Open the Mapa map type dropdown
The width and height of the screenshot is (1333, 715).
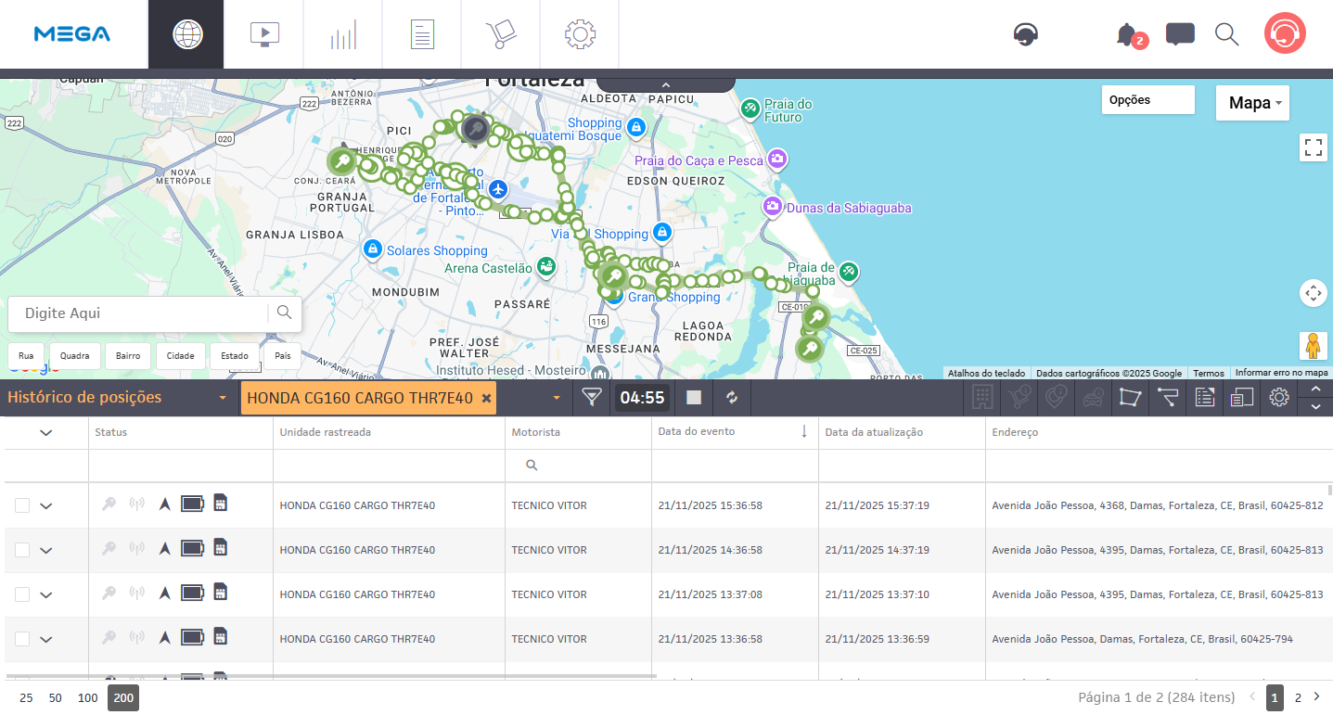pos(1252,103)
